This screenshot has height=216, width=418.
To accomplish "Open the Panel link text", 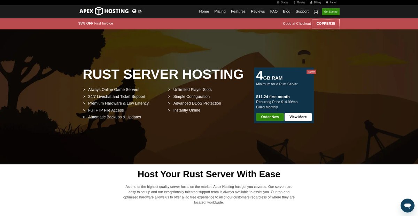I will tap(333, 2).
